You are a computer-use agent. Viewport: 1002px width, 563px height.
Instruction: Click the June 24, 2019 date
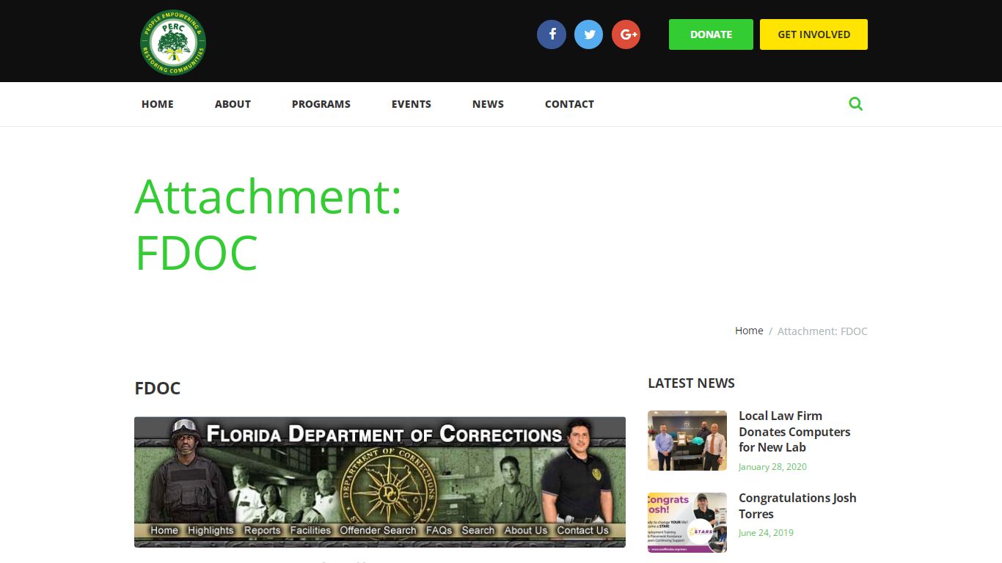[x=766, y=533]
